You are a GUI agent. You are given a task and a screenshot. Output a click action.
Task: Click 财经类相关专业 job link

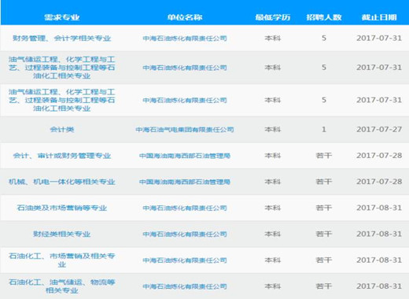tap(62, 234)
